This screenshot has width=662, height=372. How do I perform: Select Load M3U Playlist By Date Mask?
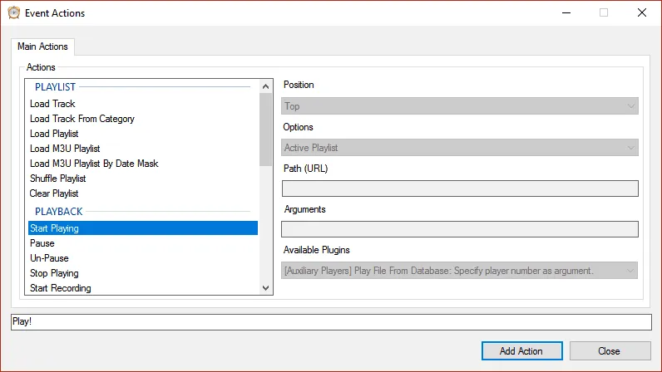pos(94,164)
